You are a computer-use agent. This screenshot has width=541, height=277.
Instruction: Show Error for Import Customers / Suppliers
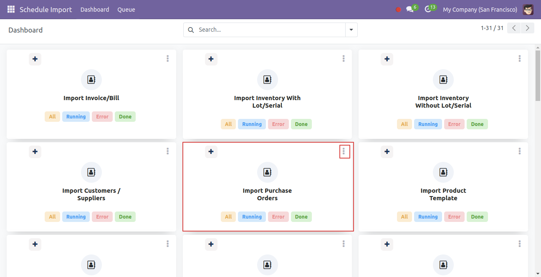pyautogui.click(x=102, y=217)
